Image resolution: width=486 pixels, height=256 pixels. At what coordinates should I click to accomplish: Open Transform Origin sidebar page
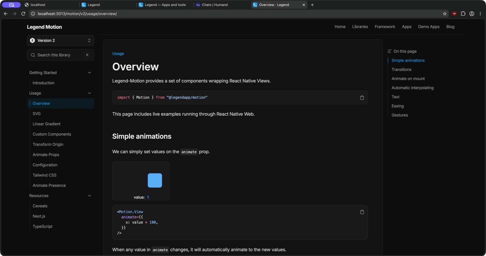[x=48, y=144]
